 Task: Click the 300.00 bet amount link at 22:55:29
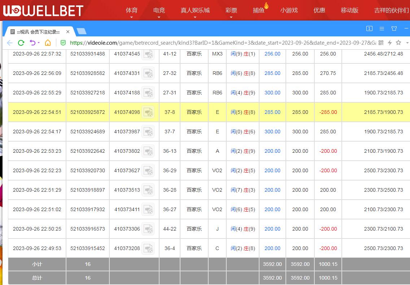click(x=272, y=93)
